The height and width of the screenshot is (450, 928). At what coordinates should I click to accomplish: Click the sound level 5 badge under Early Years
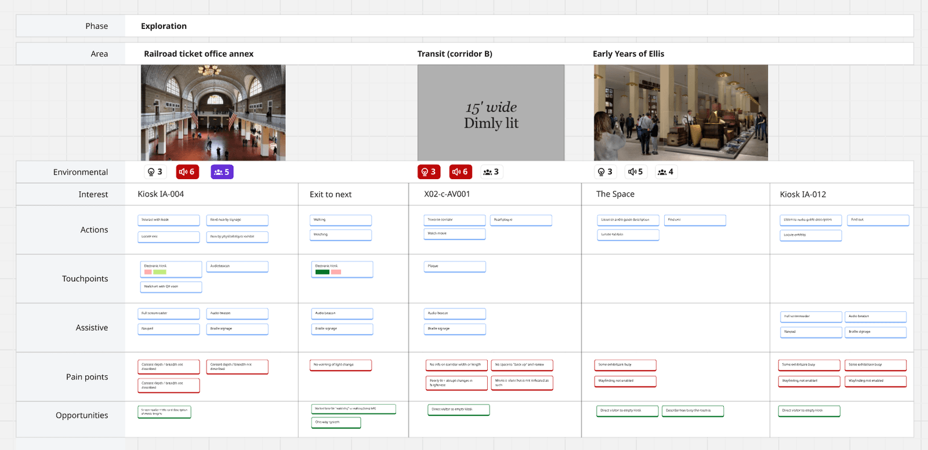636,172
